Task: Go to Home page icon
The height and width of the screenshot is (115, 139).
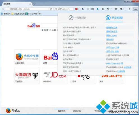Action: [x=103, y=9]
